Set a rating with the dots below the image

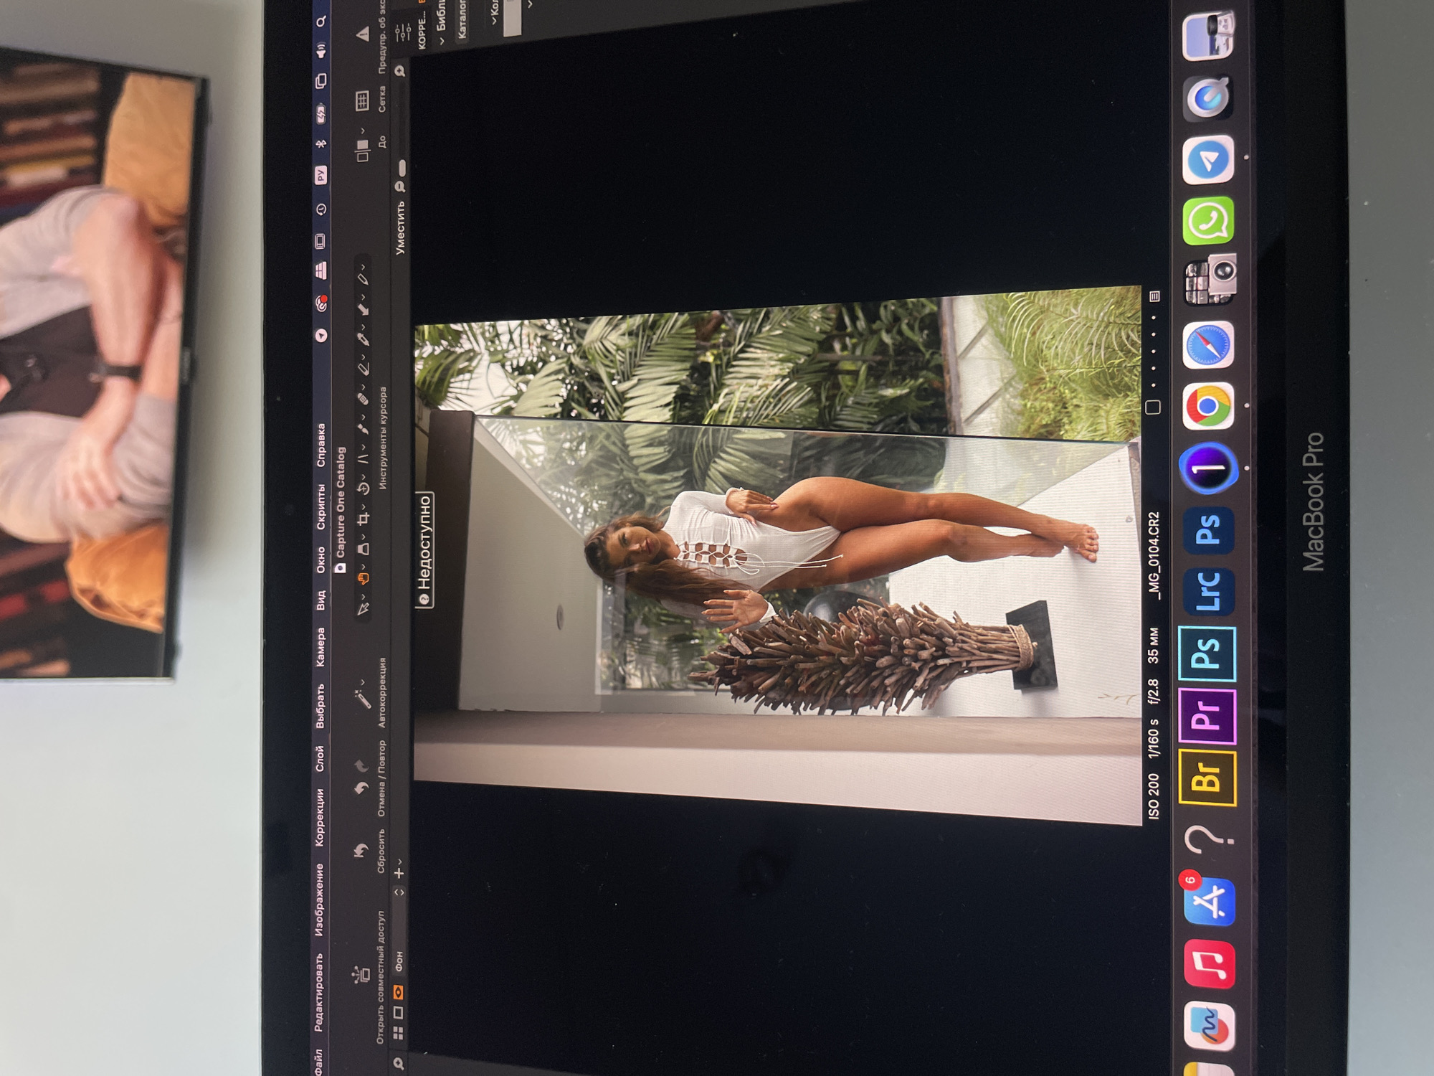pyautogui.click(x=1153, y=351)
